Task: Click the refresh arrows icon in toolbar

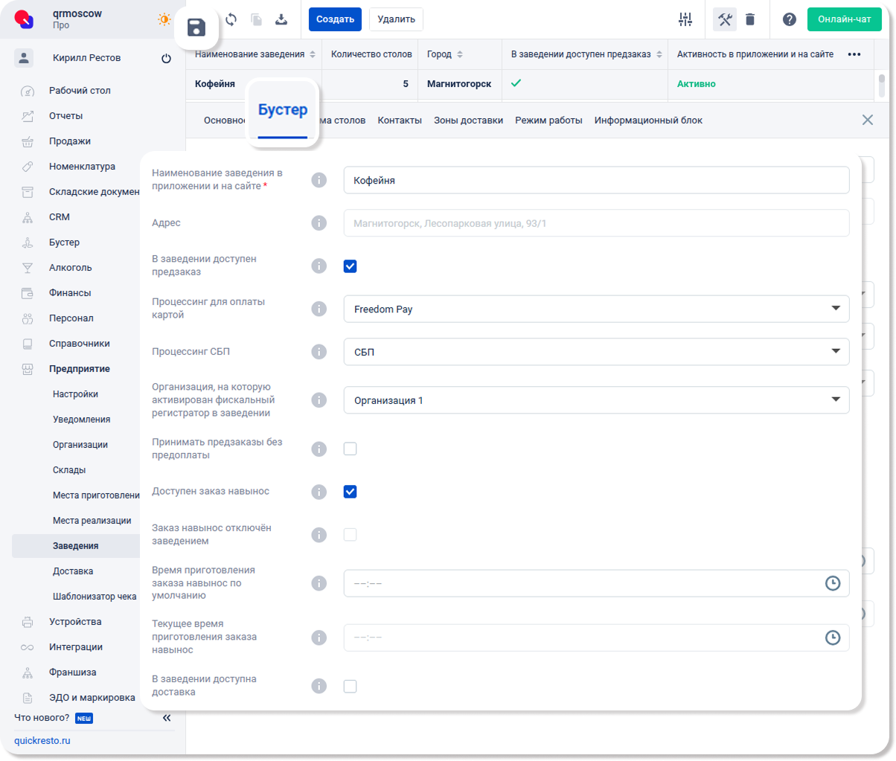Action: click(x=231, y=19)
